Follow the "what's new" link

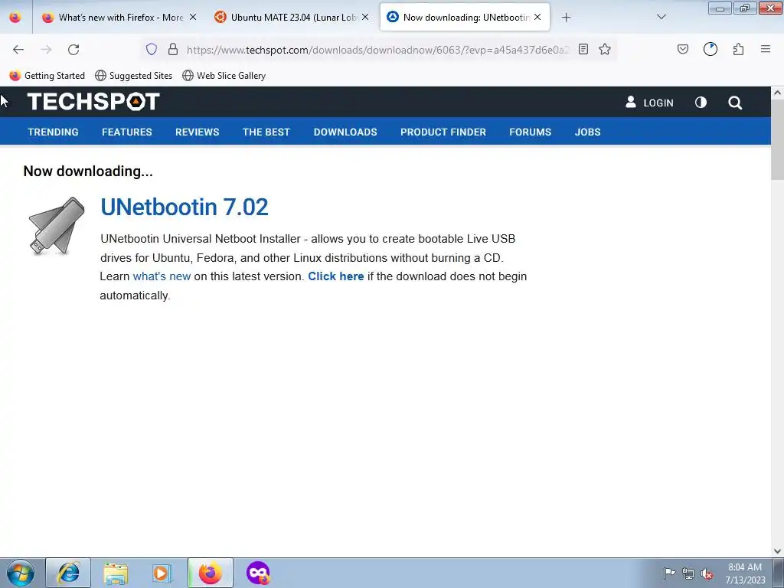[162, 276]
